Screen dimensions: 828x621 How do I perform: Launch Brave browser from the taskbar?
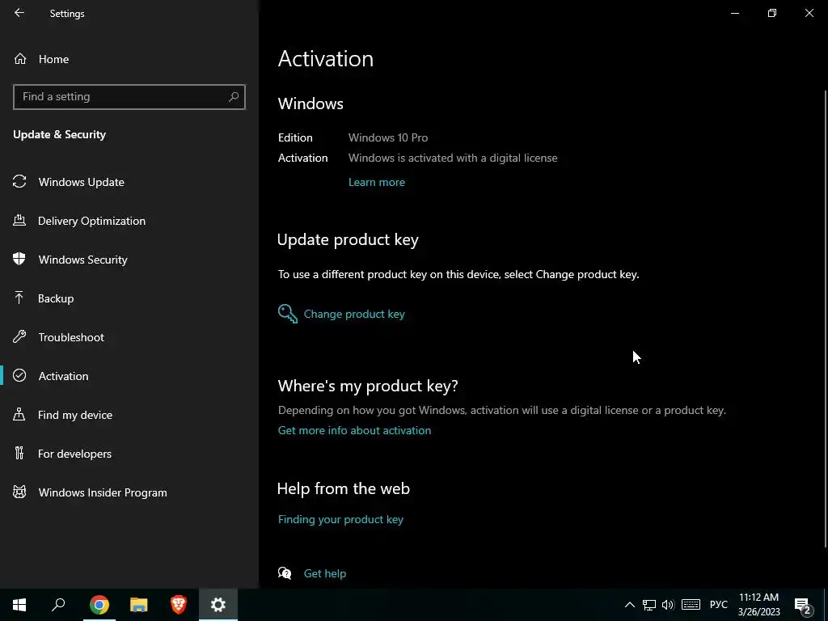tap(179, 605)
